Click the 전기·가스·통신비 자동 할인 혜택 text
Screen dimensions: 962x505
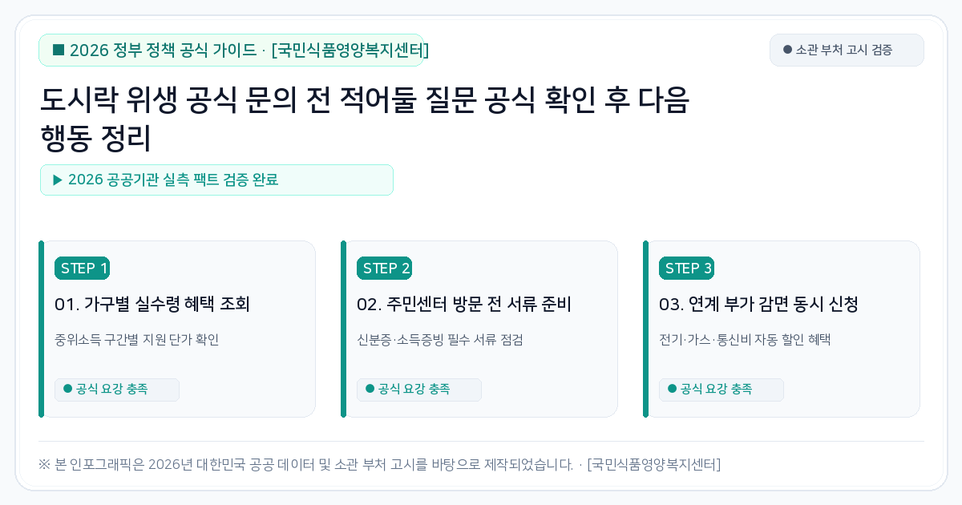(745, 340)
